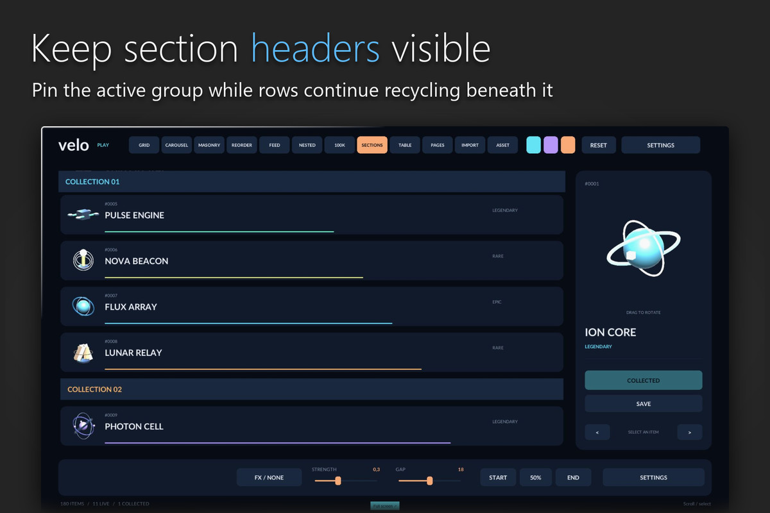The image size is (770, 513).
Task: Click the Strength slider handle
Action: pyautogui.click(x=338, y=481)
